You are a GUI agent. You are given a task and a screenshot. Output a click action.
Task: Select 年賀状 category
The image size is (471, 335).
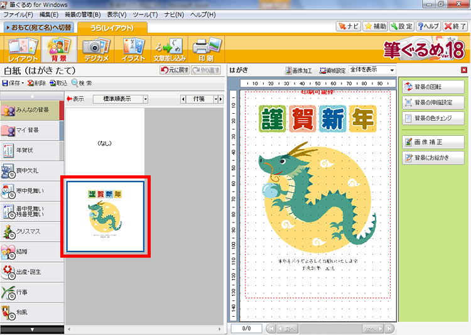(x=32, y=150)
